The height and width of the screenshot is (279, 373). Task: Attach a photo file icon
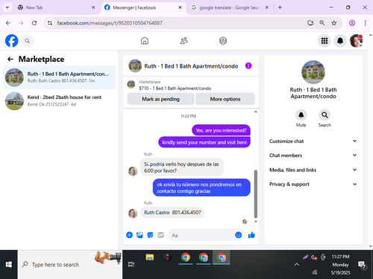(x=140, y=235)
